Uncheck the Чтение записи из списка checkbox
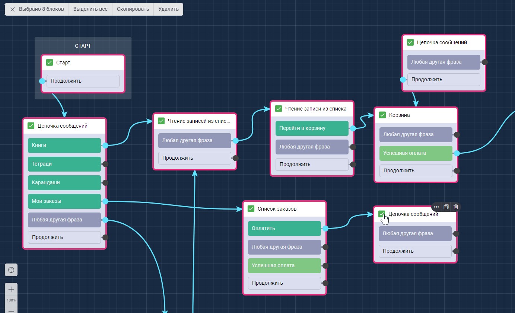Screen dimensions: 515x313 pyautogui.click(x=279, y=109)
